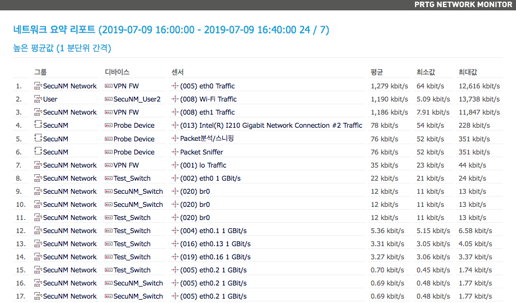Open SecuNM_User2 device link

click(x=137, y=99)
